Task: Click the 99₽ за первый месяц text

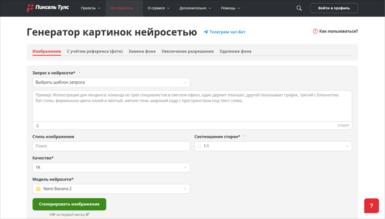Action: pos(67,214)
